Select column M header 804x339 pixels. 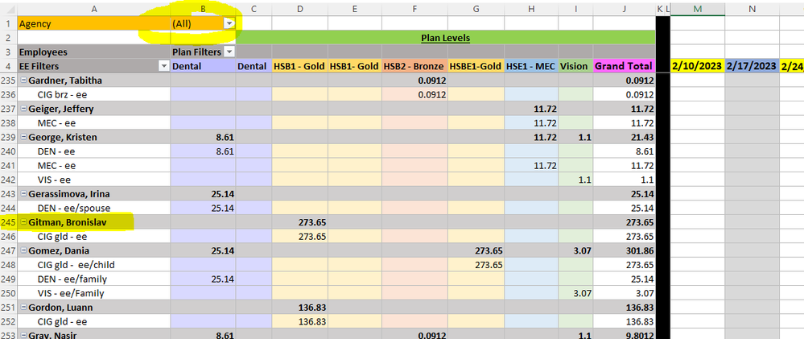(x=697, y=9)
